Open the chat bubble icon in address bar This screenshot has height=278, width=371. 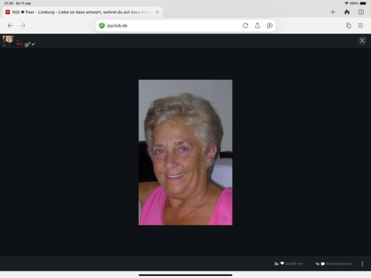point(270,26)
